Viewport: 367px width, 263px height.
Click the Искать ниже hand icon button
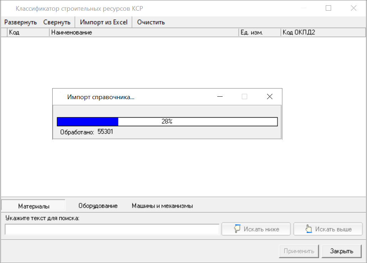[256, 229]
